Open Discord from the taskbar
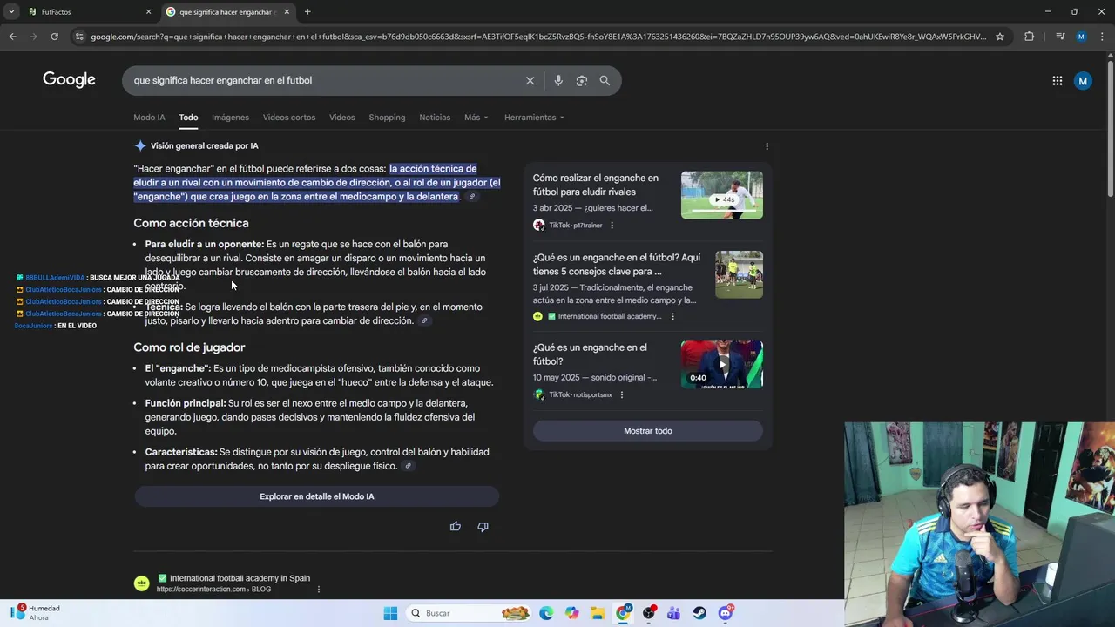 tap(726, 613)
